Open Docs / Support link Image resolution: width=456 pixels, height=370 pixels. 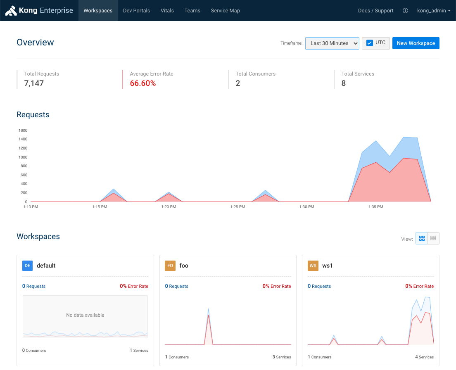(375, 11)
